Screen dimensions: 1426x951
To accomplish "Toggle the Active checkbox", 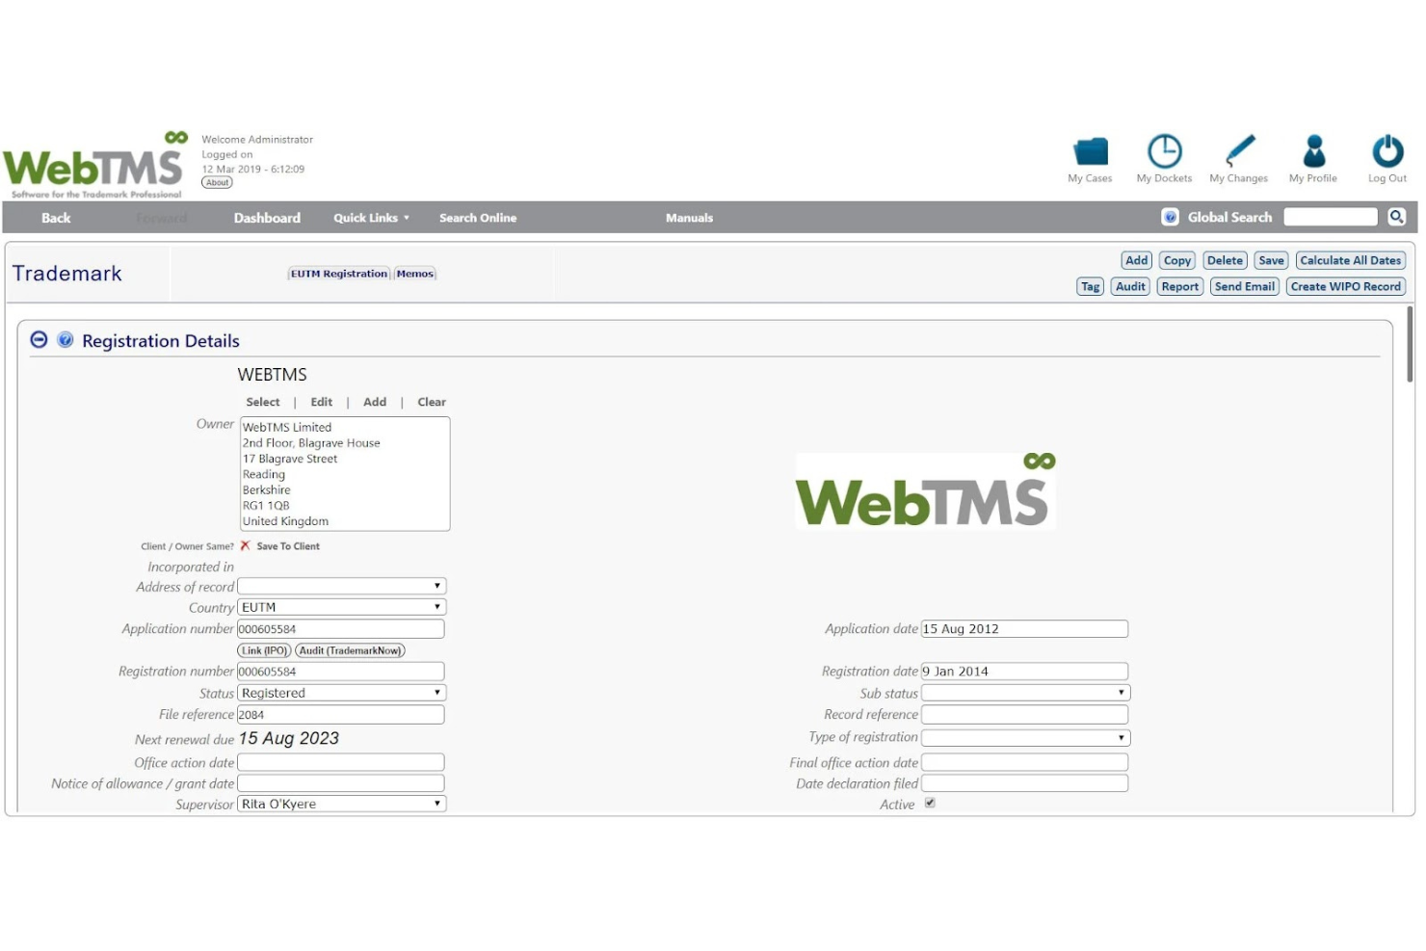I will [930, 803].
